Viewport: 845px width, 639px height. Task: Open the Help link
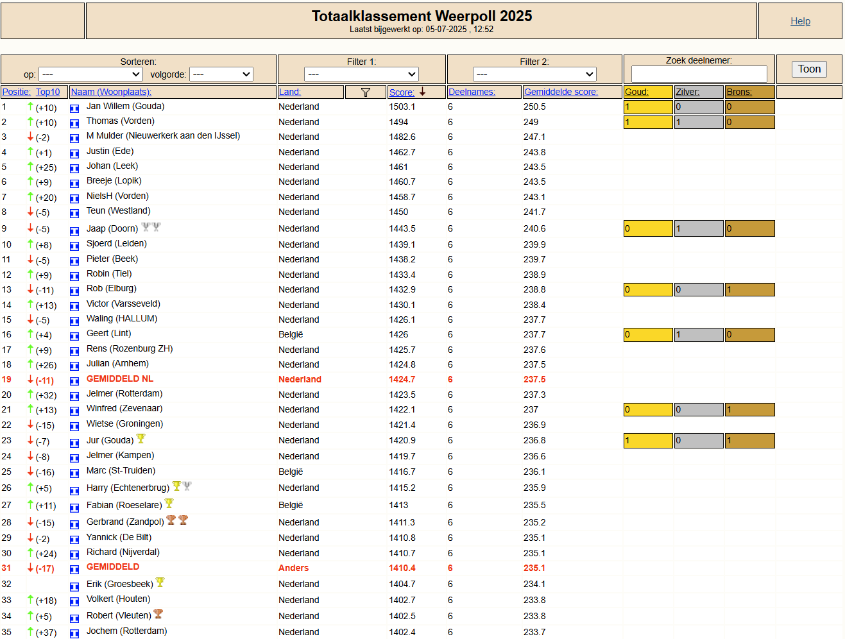click(x=800, y=21)
